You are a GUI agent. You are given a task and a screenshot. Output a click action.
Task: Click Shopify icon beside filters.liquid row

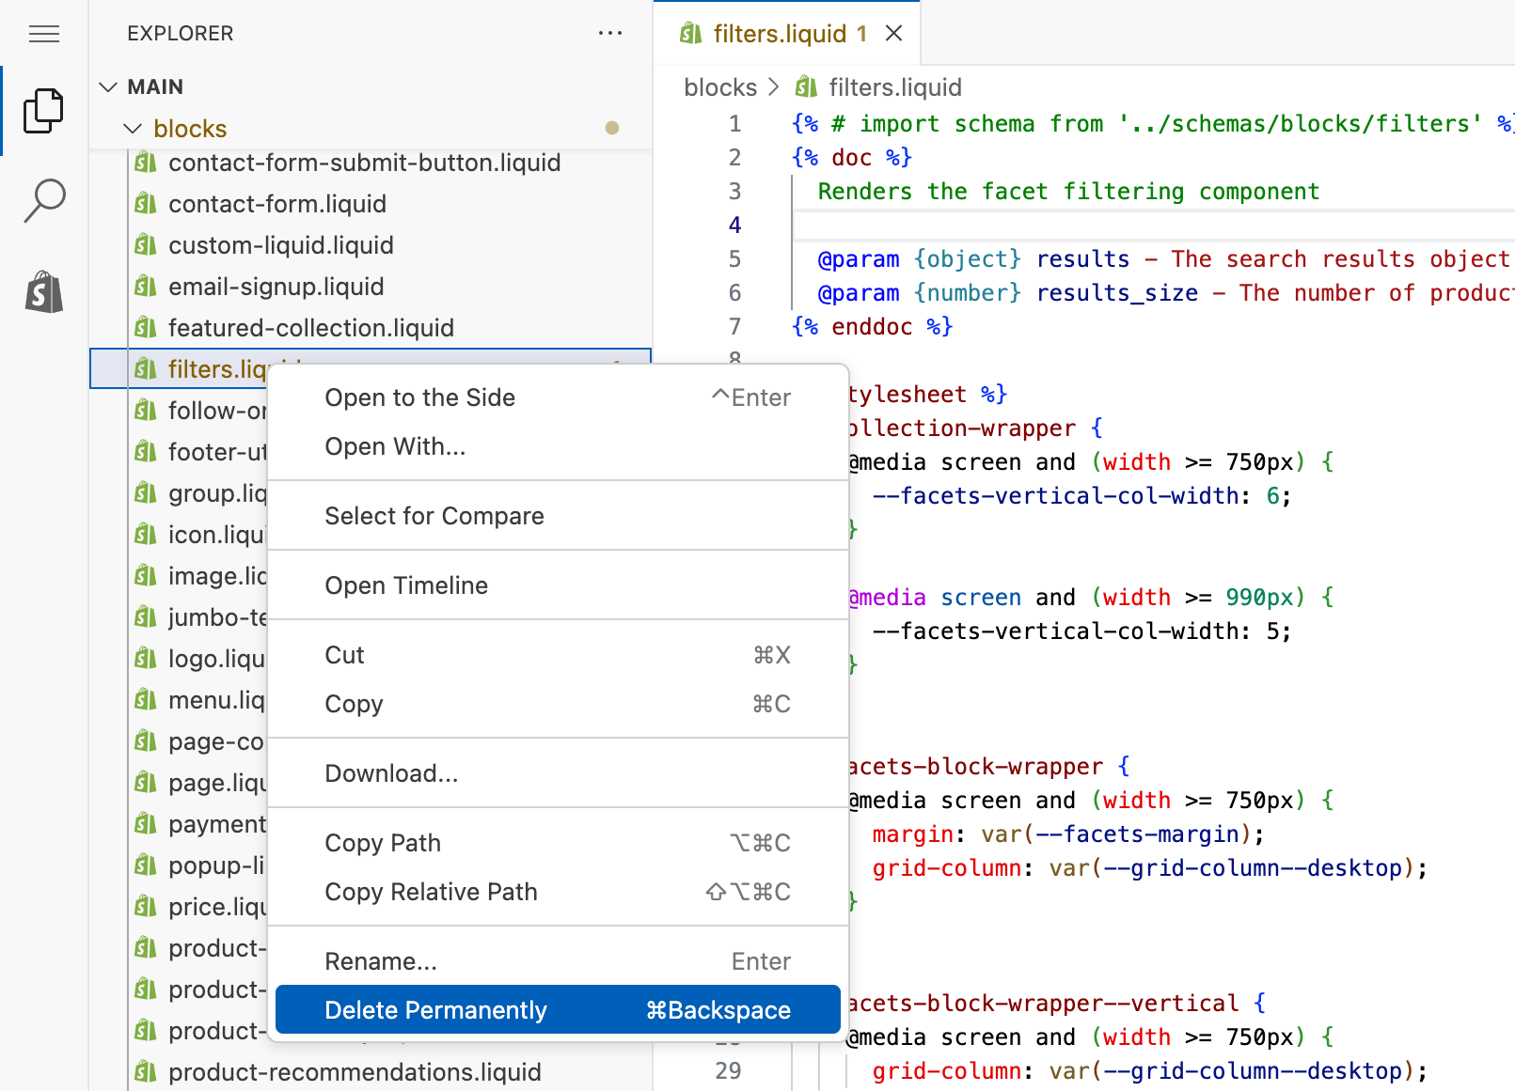tap(146, 368)
